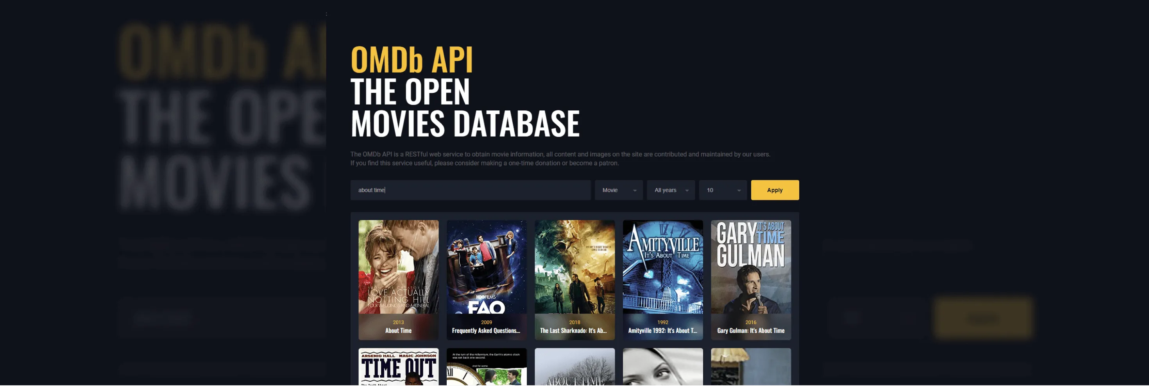
Task: Open the Movie type dropdown
Action: [619, 190]
